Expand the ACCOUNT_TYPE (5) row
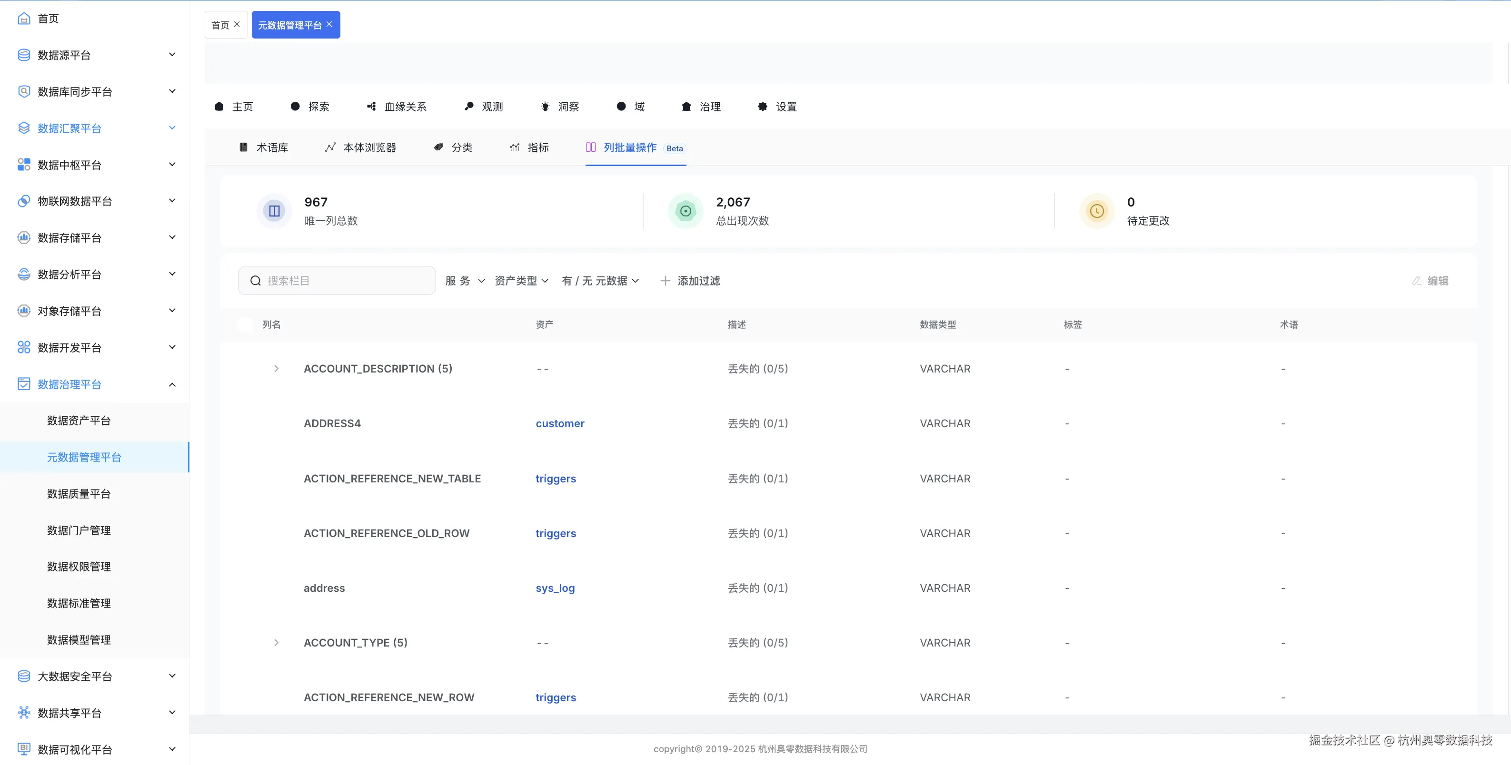This screenshot has width=1511, height=765. pos(276,642)
